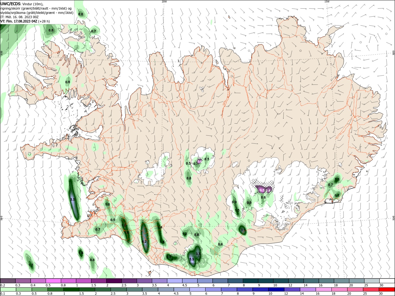
Task: Click the init time line 'IT: Mið. 16. 08. 2023 00Z'
Action: 19,17
